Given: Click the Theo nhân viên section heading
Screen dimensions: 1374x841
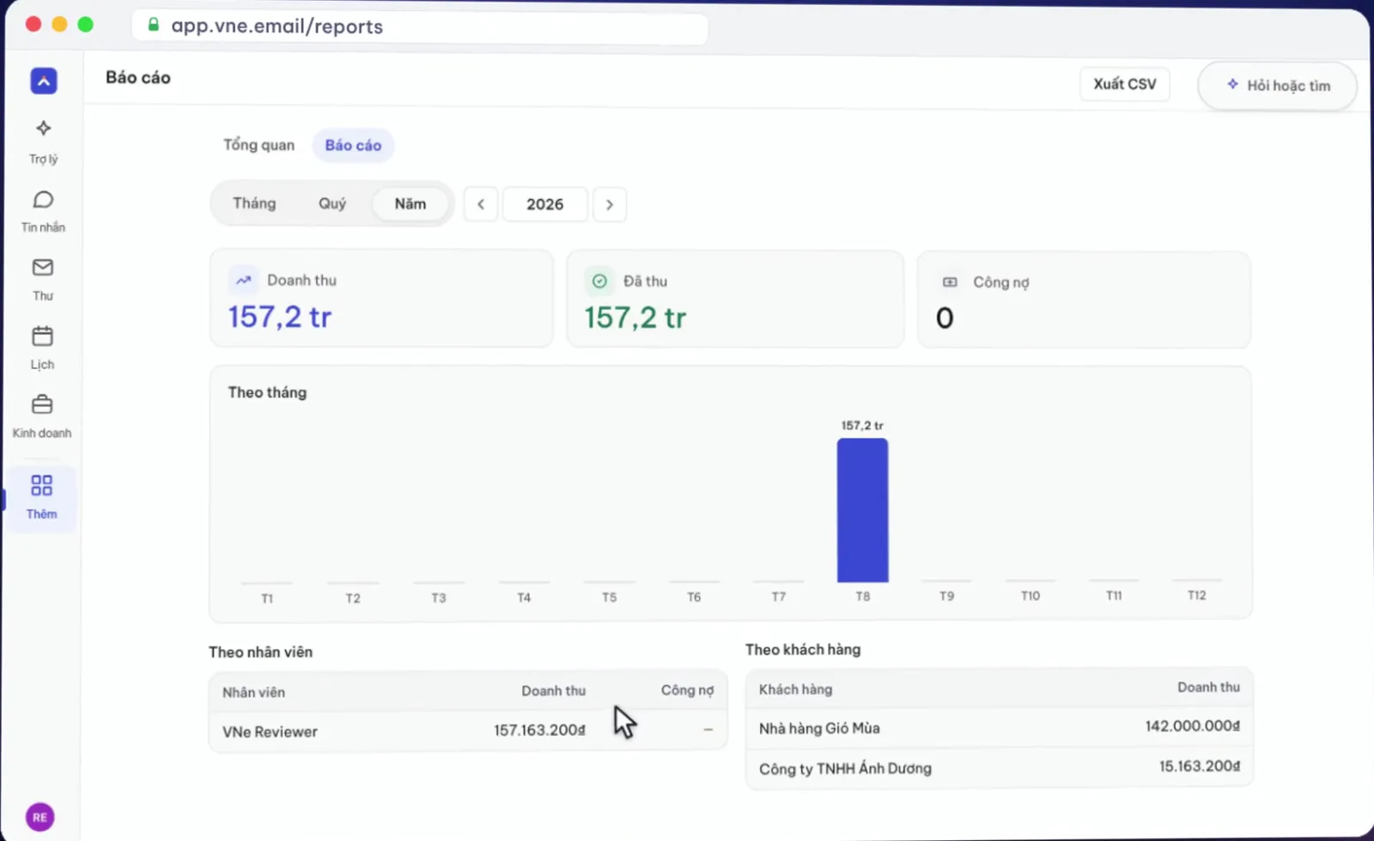Looking at the screenshot, I should click(260, 652).
